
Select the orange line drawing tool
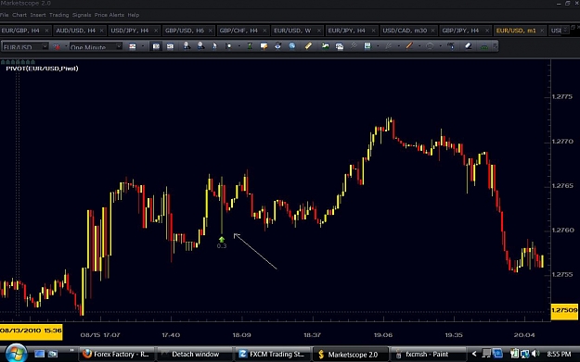[x=409, y=46]
